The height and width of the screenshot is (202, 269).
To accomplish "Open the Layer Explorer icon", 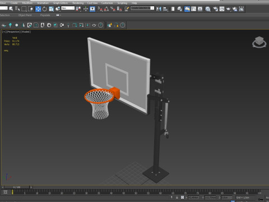I will pos(179,9).
